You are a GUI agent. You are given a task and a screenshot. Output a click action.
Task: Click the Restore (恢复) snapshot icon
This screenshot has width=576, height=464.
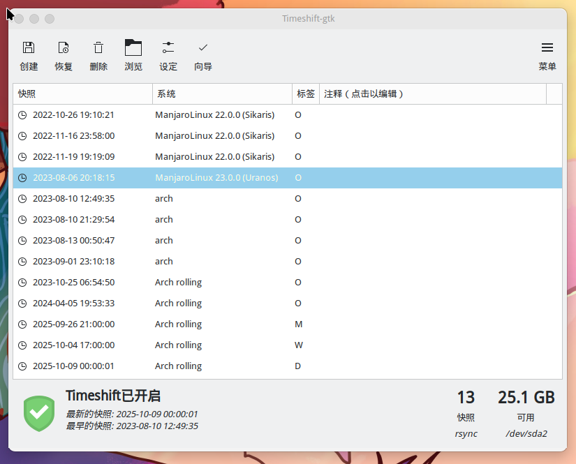tap(64, 48)
